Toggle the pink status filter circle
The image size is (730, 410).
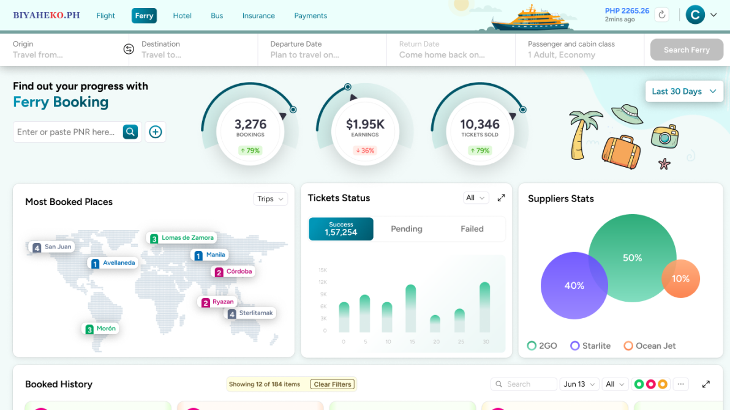650,384
